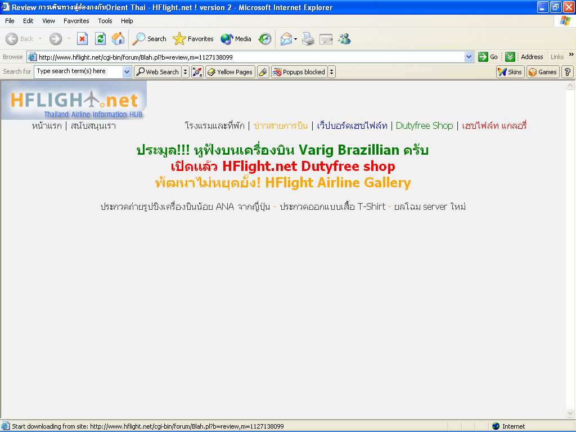Go to the Home page

tap(118, 39)
